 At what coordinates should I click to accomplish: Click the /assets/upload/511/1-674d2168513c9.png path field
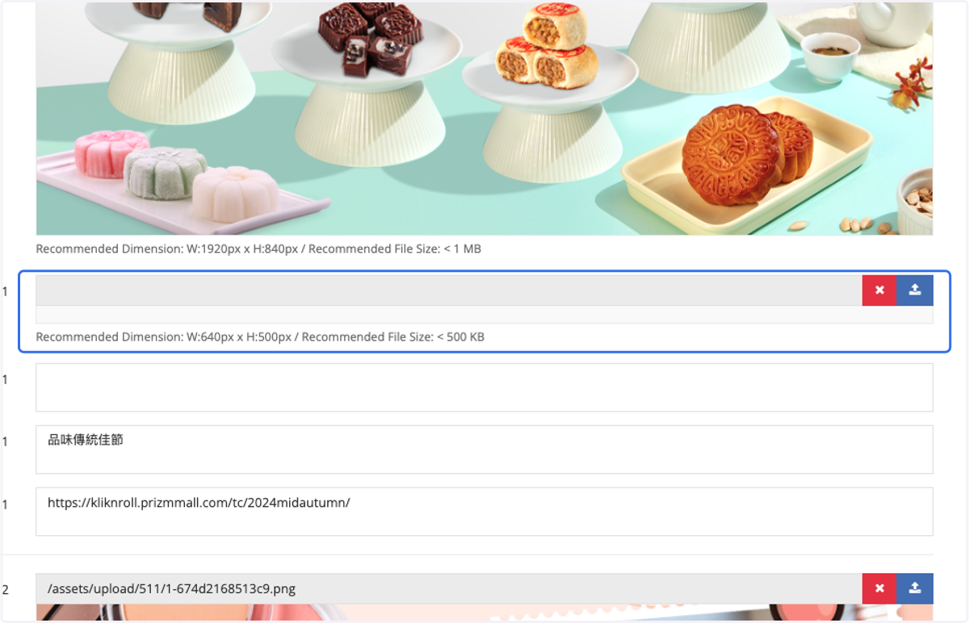coord(449,589)
